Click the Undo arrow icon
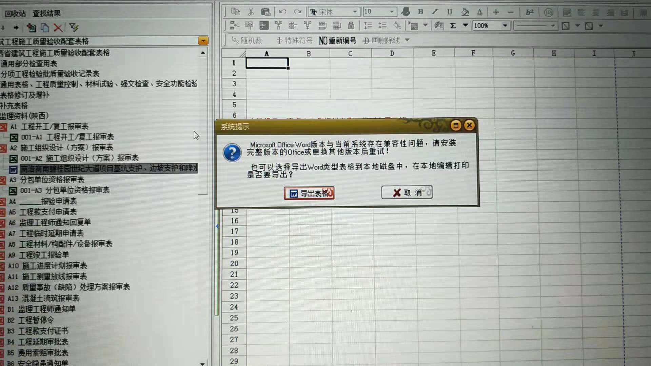The height and width of the screenshot is (366, 651). (x=282, y=12)
